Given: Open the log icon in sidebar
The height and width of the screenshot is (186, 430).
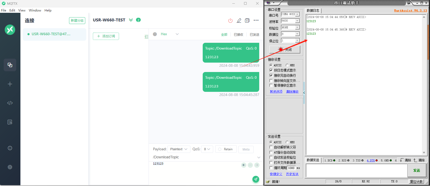Looking at the screenshot, I should pos(10,122).
